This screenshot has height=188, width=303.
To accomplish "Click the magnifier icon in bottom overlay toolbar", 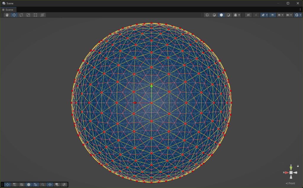I will (x=43, y=184).
